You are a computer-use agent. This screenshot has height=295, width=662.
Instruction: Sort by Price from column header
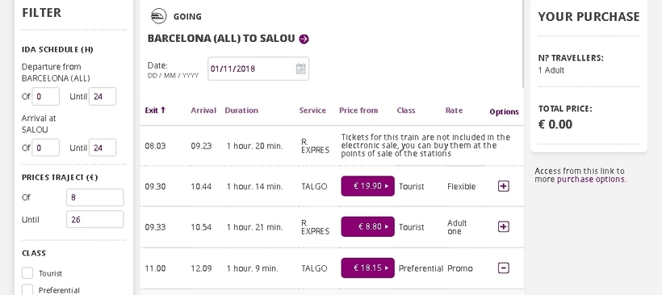tap(358, 110)
